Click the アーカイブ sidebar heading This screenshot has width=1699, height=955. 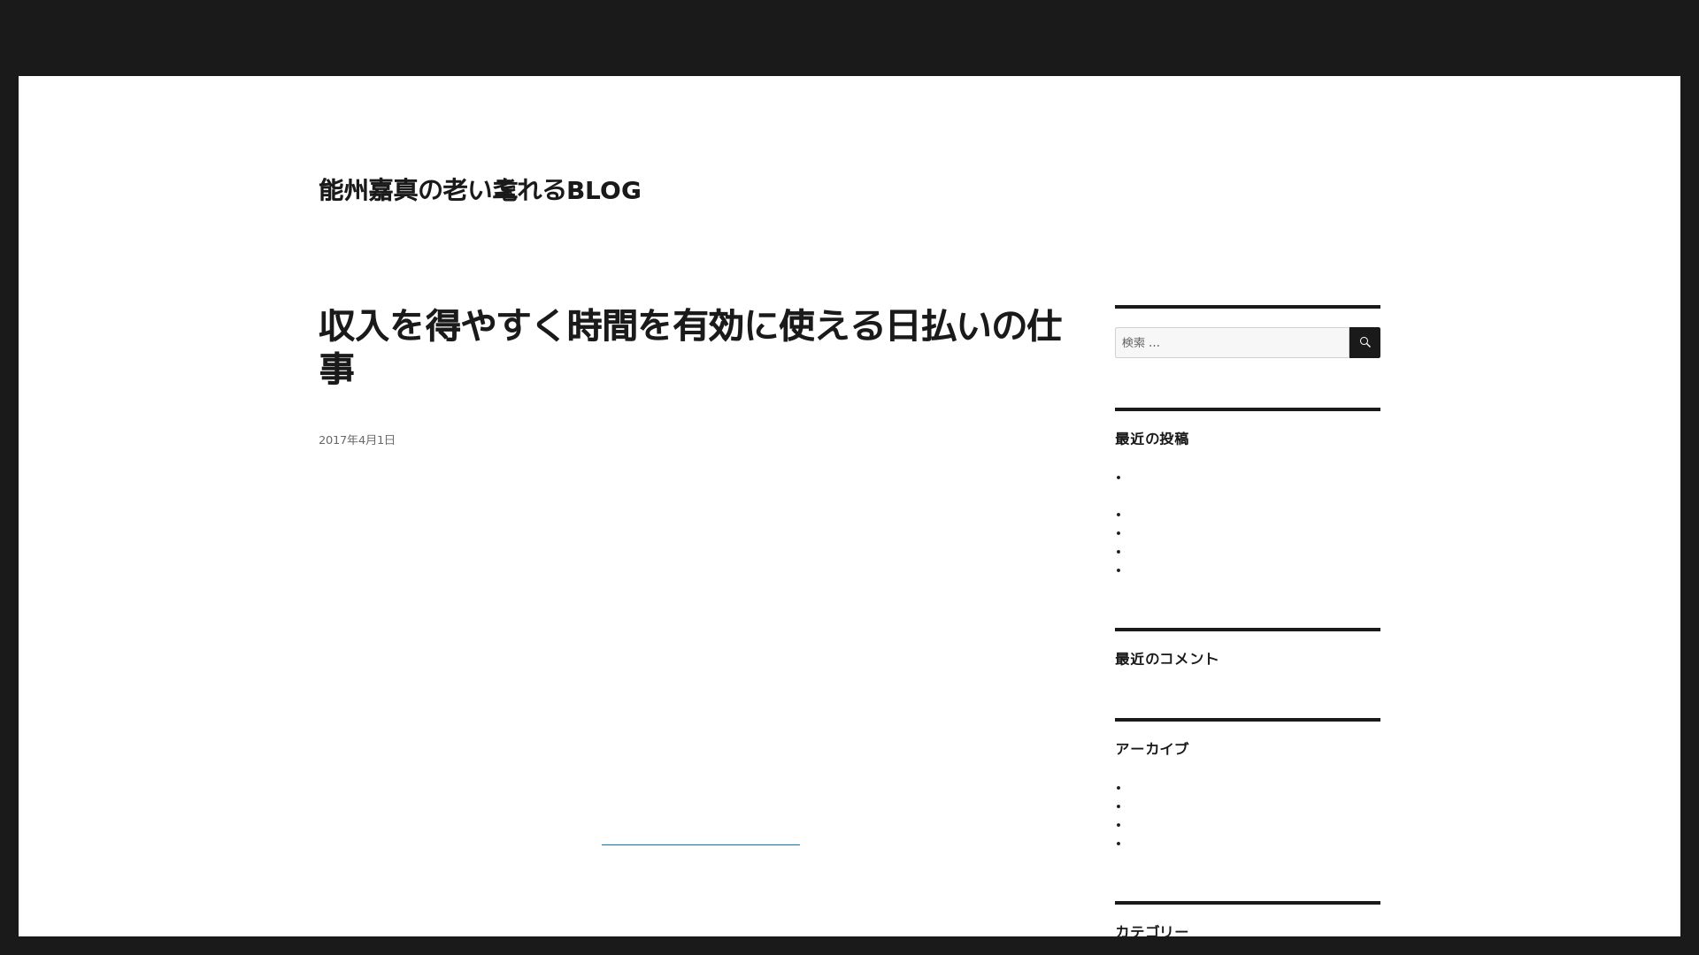click(1151, 748)
